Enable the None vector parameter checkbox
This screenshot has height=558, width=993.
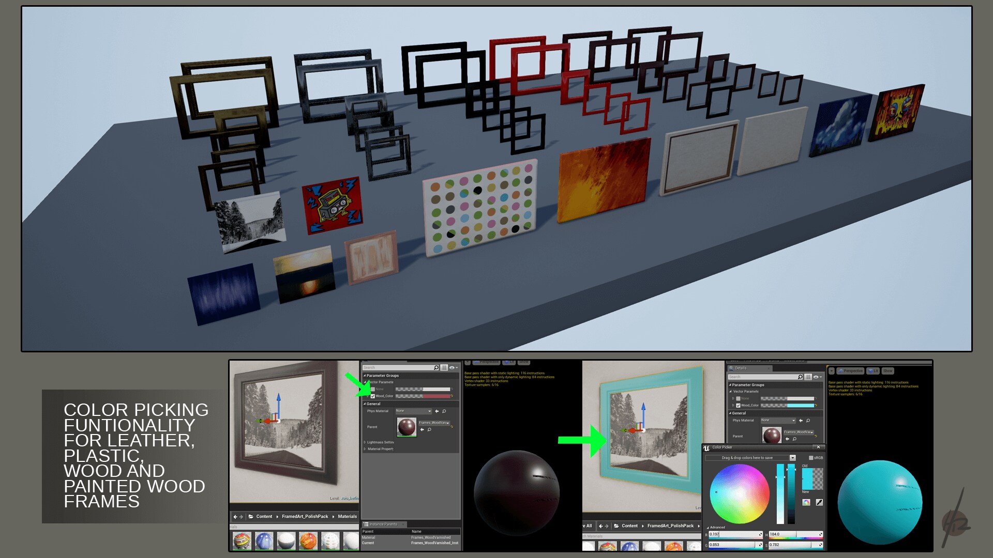[373, 389]
